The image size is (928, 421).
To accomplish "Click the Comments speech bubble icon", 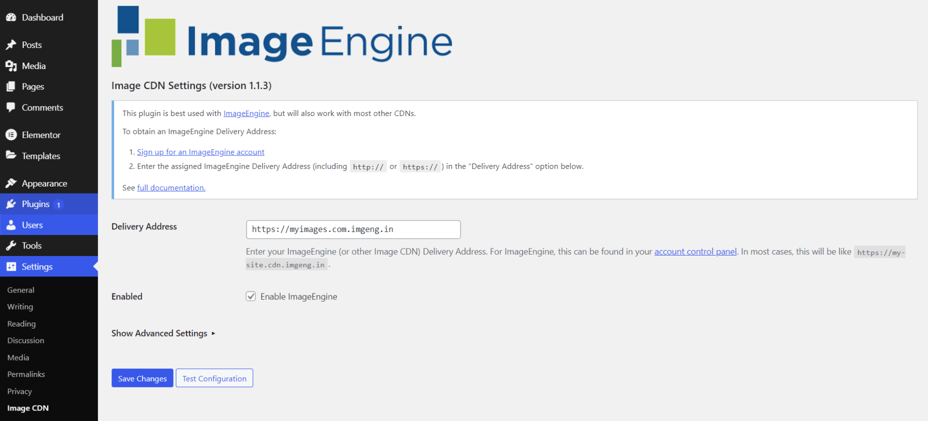I will [11, 107].
